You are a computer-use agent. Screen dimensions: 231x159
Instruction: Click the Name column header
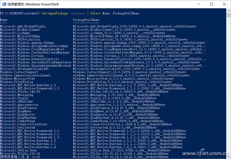click(x=3, y=20)
